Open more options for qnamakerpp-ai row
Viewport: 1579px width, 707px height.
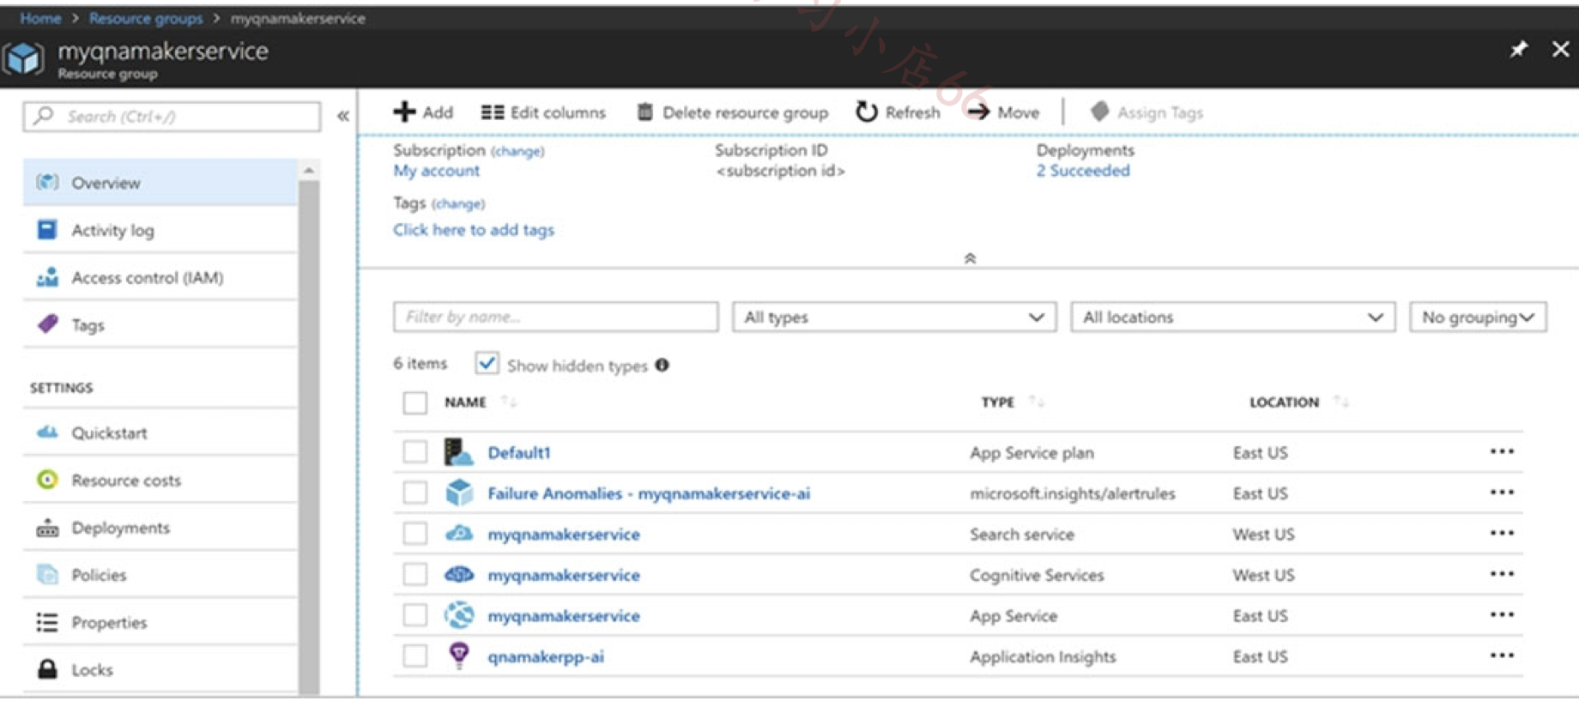point(1502,656)
